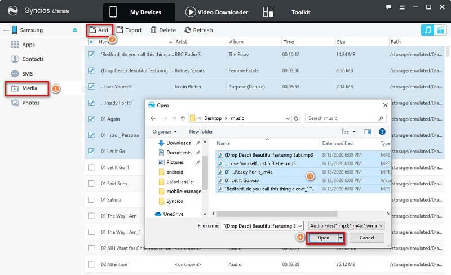Image resolution: width=451 pixels, height=275 pixels.
Task: Click the Open button
Action: click(323, 238)
